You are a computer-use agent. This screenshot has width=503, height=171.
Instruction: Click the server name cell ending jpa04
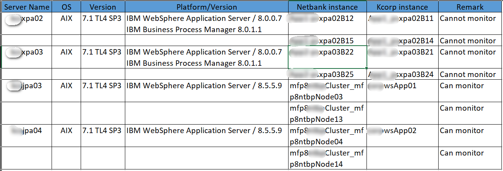pos(26,136)
